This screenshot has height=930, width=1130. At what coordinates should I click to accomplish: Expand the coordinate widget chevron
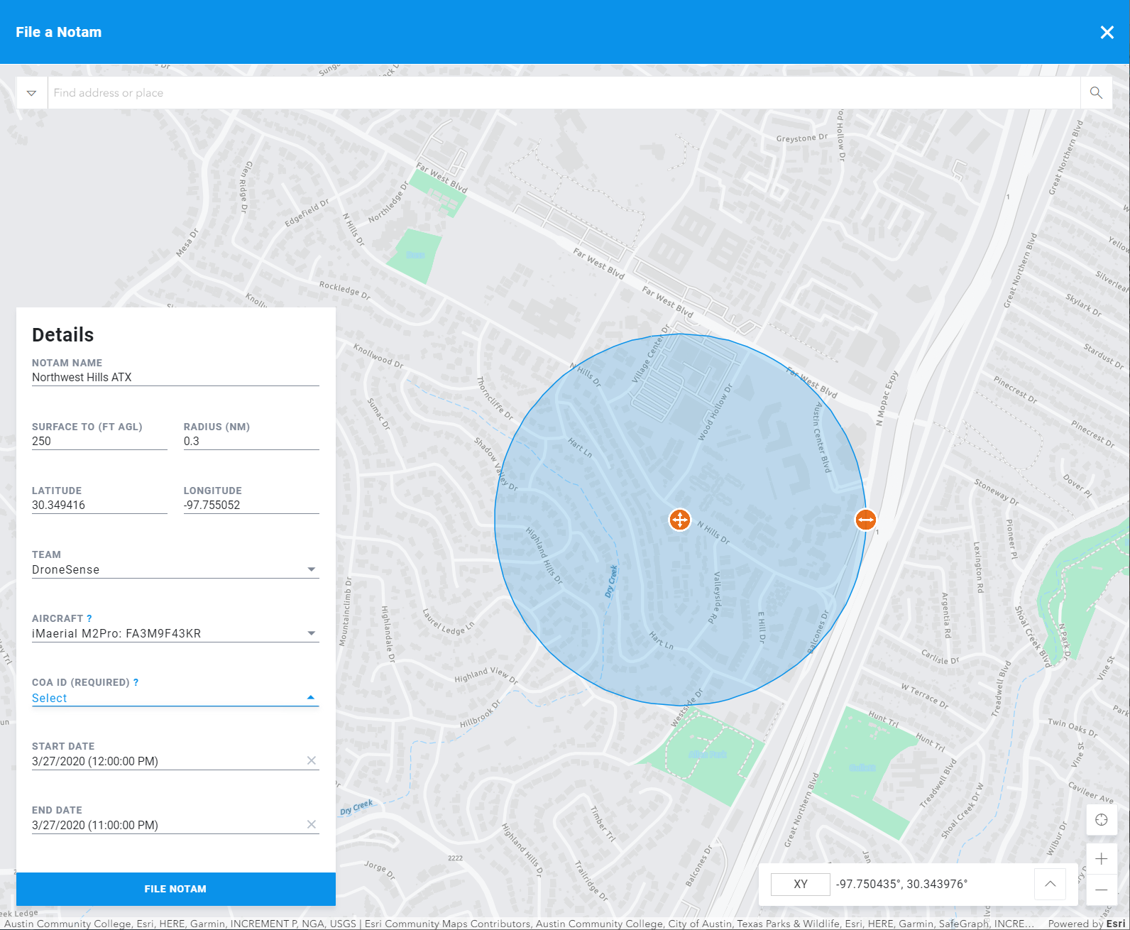click(x=1051, y=884)
